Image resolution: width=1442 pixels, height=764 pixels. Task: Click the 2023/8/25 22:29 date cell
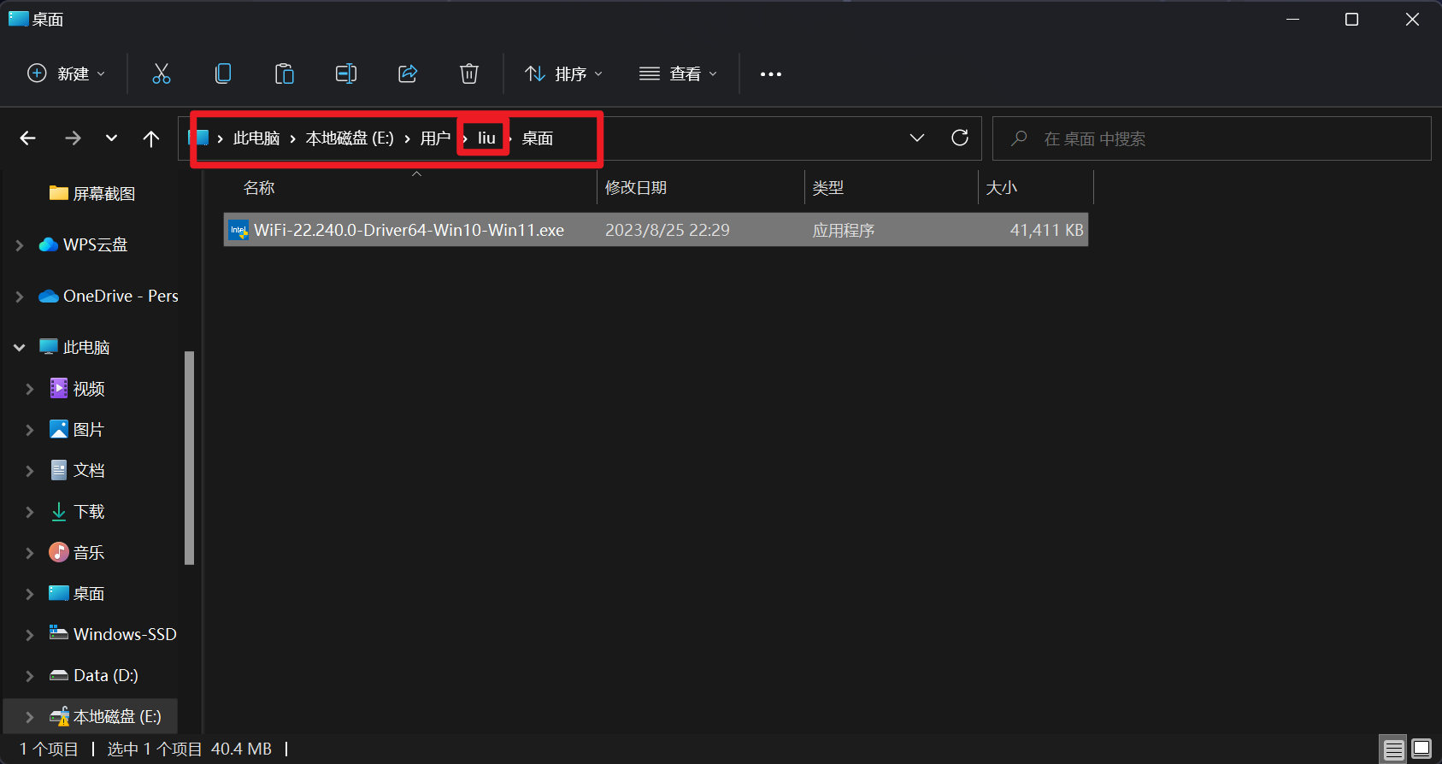668,230
